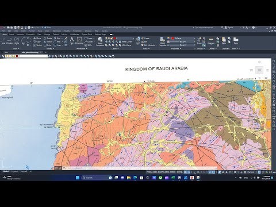Click the Leader tool
276x207 pixels.
(89, 41)
